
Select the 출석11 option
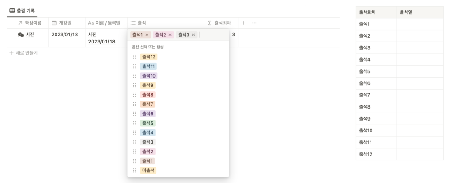point(148,66)
